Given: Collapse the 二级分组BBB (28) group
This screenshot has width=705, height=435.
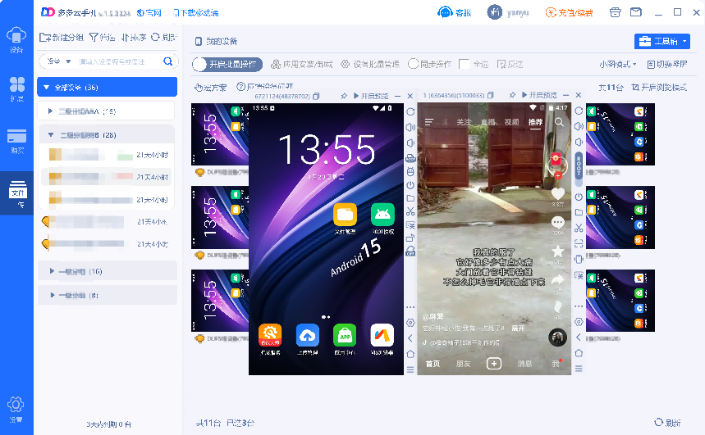Looking at the screenshot, I should (51, 134).
